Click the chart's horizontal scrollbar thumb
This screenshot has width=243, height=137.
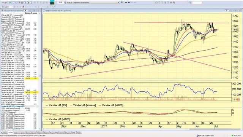coord(214,129)
